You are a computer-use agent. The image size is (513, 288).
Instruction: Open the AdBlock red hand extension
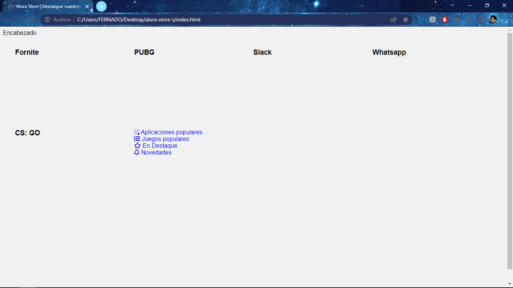[445, 19]
